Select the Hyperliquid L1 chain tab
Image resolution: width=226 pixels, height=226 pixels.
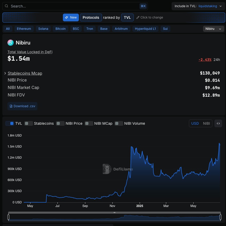click(145, 29)
